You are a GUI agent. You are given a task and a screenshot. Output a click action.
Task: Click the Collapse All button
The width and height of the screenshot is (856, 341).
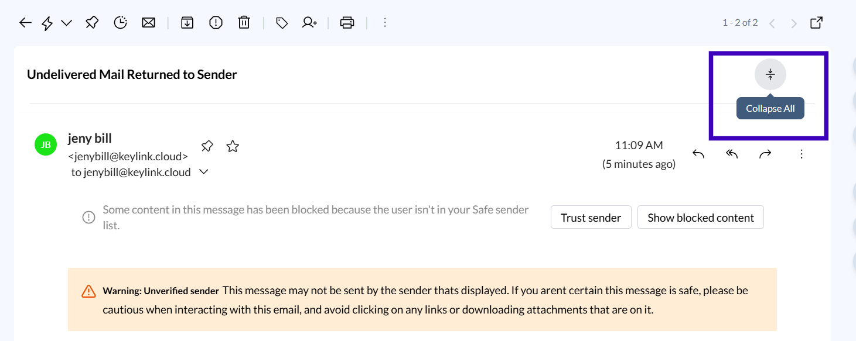click(x=770, y=75)
